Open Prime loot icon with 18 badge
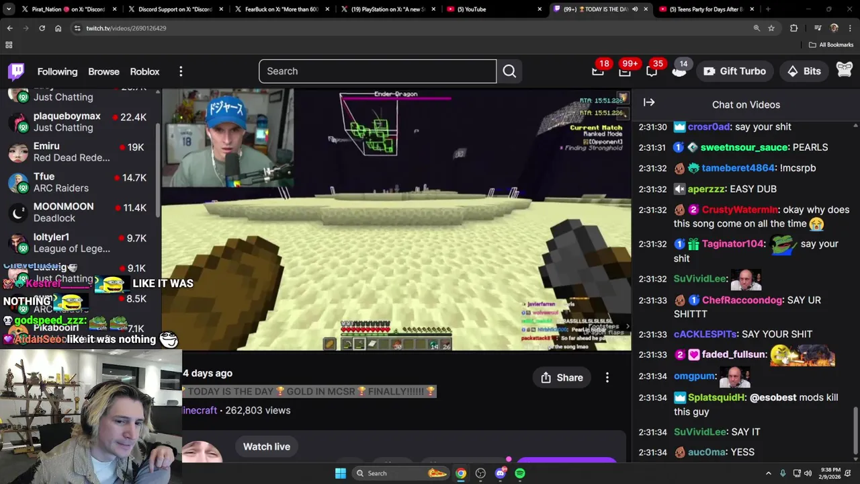This screenshot has height=484, width=860. [x=598, y=71]
